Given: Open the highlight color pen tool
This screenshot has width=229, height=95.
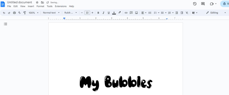Looking at the screenshot, I should (x=119, y=13).
